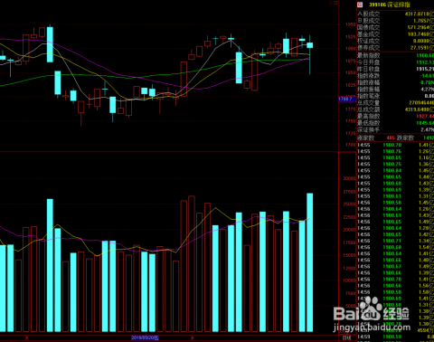The image size is (434, 342).
Task: Click the 深证换手 row
Action: 395,129
